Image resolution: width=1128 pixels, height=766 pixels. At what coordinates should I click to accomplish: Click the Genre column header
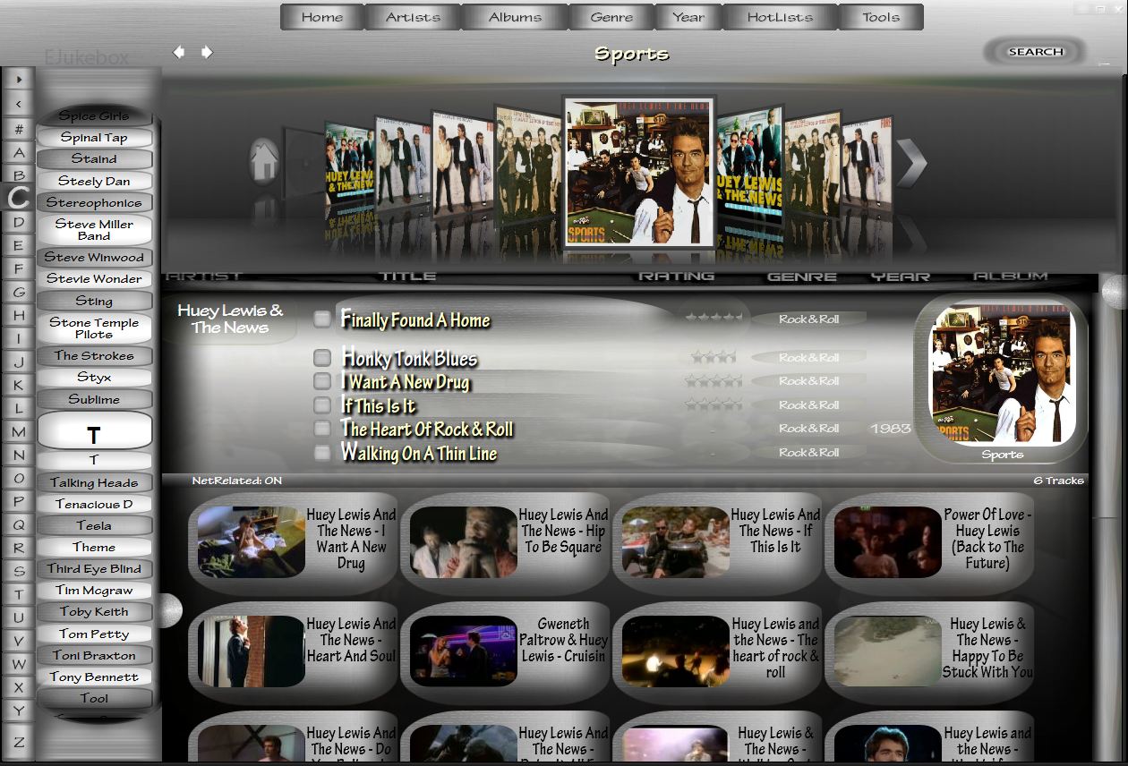click(802, 277)
